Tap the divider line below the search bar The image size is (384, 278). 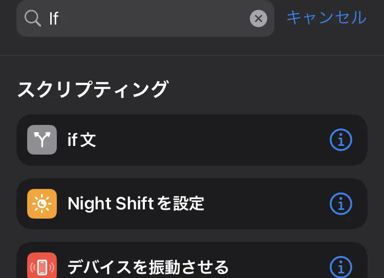coord(192,55)
